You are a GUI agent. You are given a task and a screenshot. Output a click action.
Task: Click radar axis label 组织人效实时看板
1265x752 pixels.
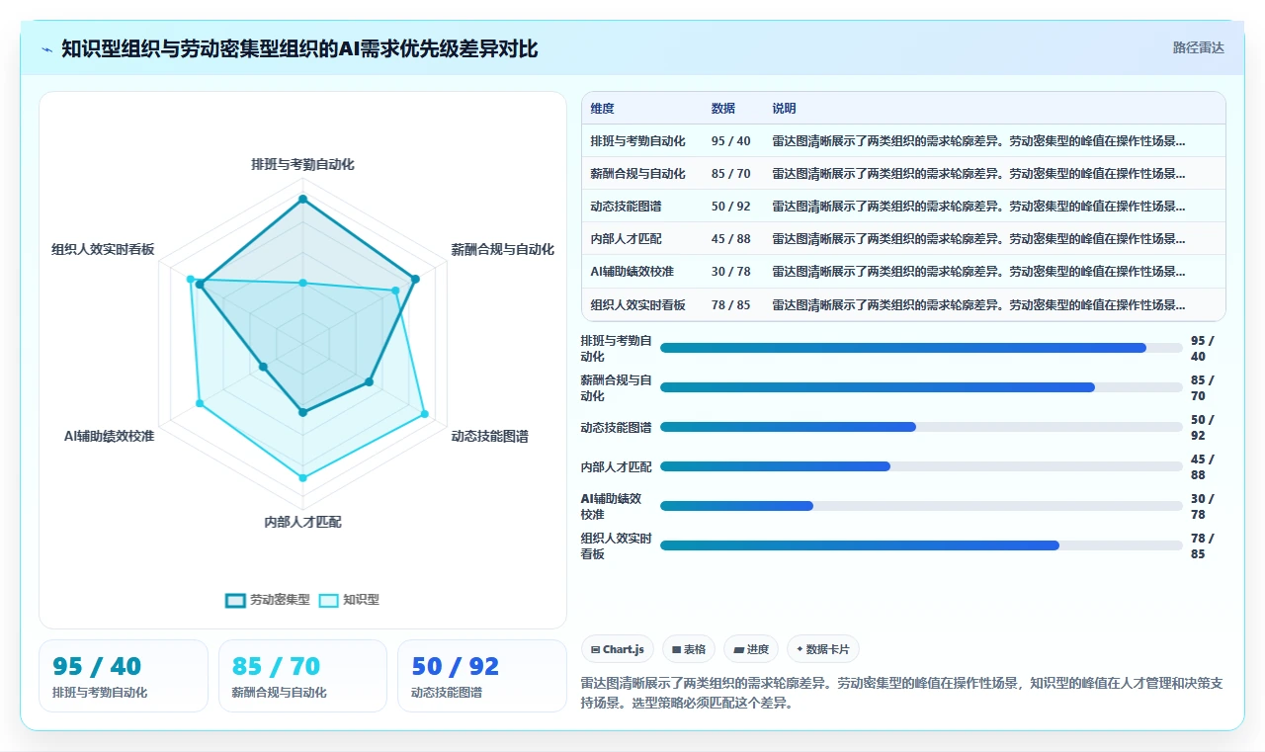tap(103, 250)
